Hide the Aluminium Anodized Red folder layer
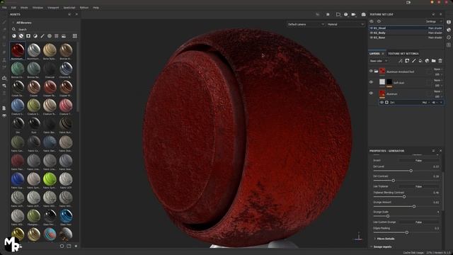The height and width of the screenshot is (255, 453). pyautogui.click(x=371, y=71)
